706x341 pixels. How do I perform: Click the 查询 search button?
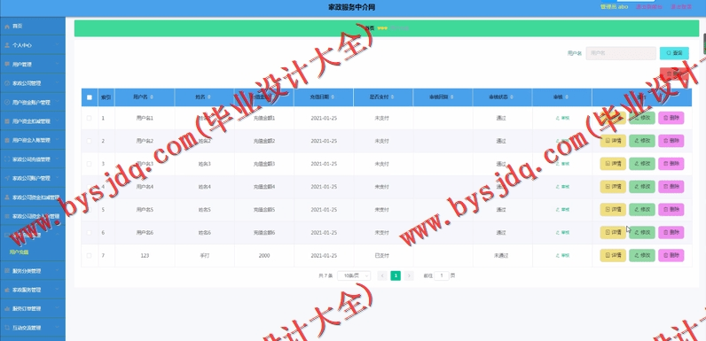click(674, 53)
